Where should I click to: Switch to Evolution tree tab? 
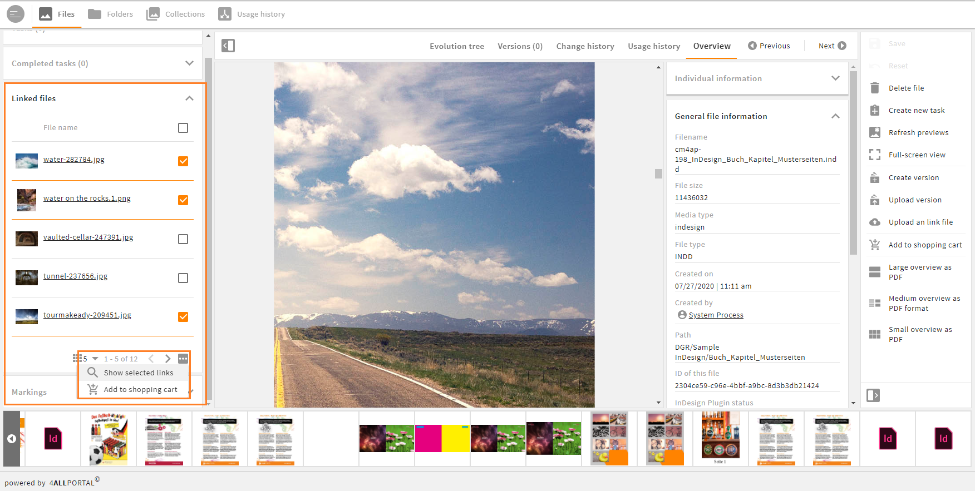click(457, 46)
